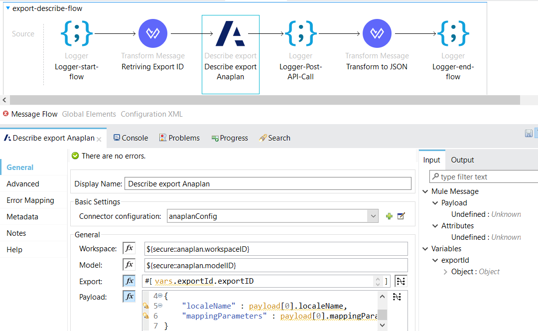Open the mapping editor for Payload expression

(397, 297)
